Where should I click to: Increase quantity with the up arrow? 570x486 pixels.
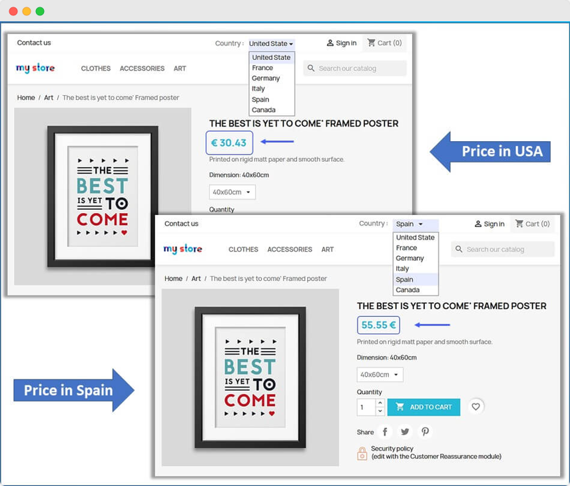(x=380, y=403)
